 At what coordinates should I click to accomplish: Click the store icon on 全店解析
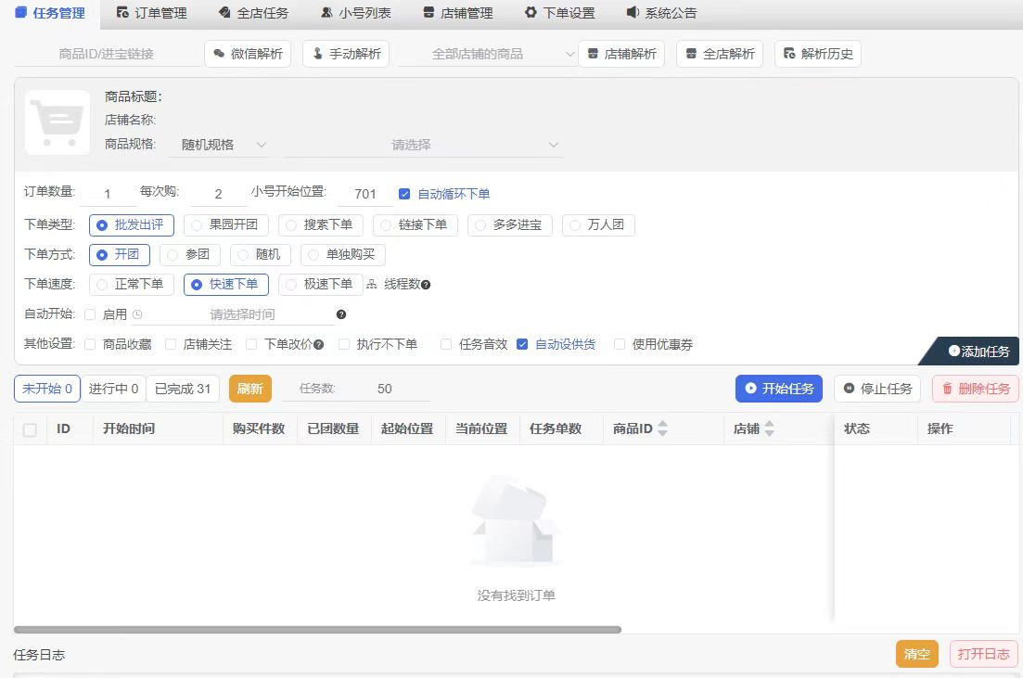(692, 54)
